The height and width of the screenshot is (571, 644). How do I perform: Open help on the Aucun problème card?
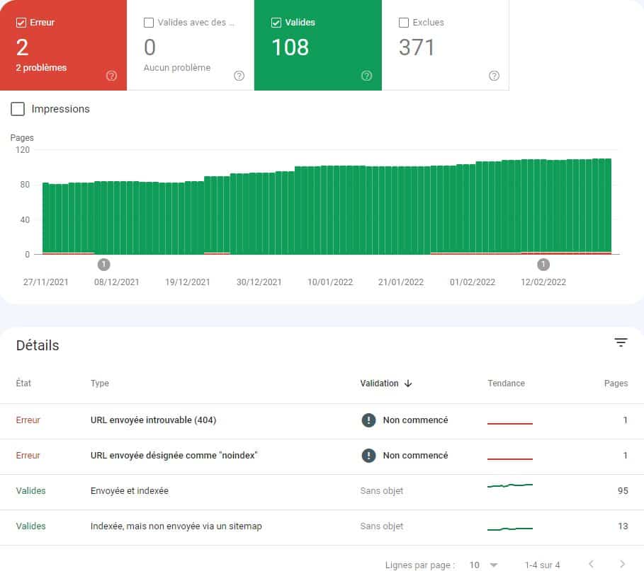coord(239,76)
